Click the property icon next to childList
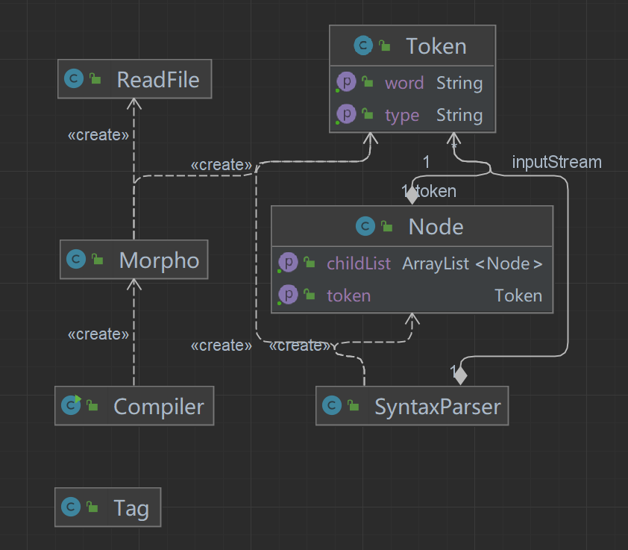Image resolution: width=628 pixels, height=550 pixels. [x=288, y=263]
